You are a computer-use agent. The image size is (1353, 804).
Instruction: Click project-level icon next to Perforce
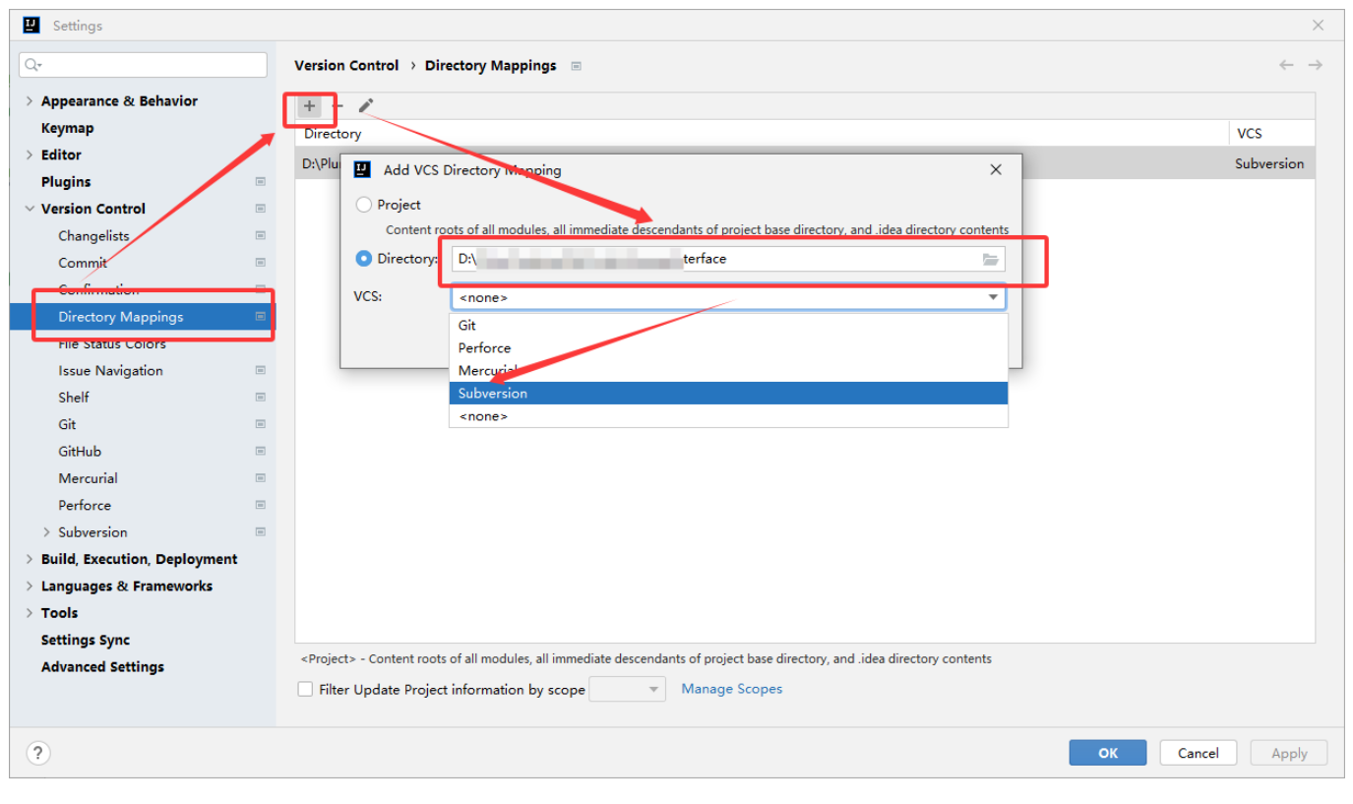261,506
